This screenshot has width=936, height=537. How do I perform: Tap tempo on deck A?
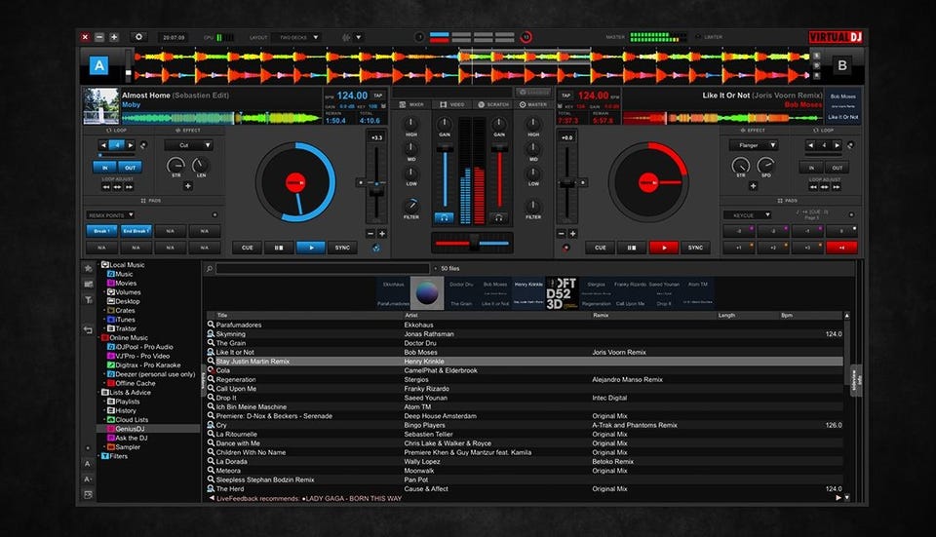(x=378, y=96)
